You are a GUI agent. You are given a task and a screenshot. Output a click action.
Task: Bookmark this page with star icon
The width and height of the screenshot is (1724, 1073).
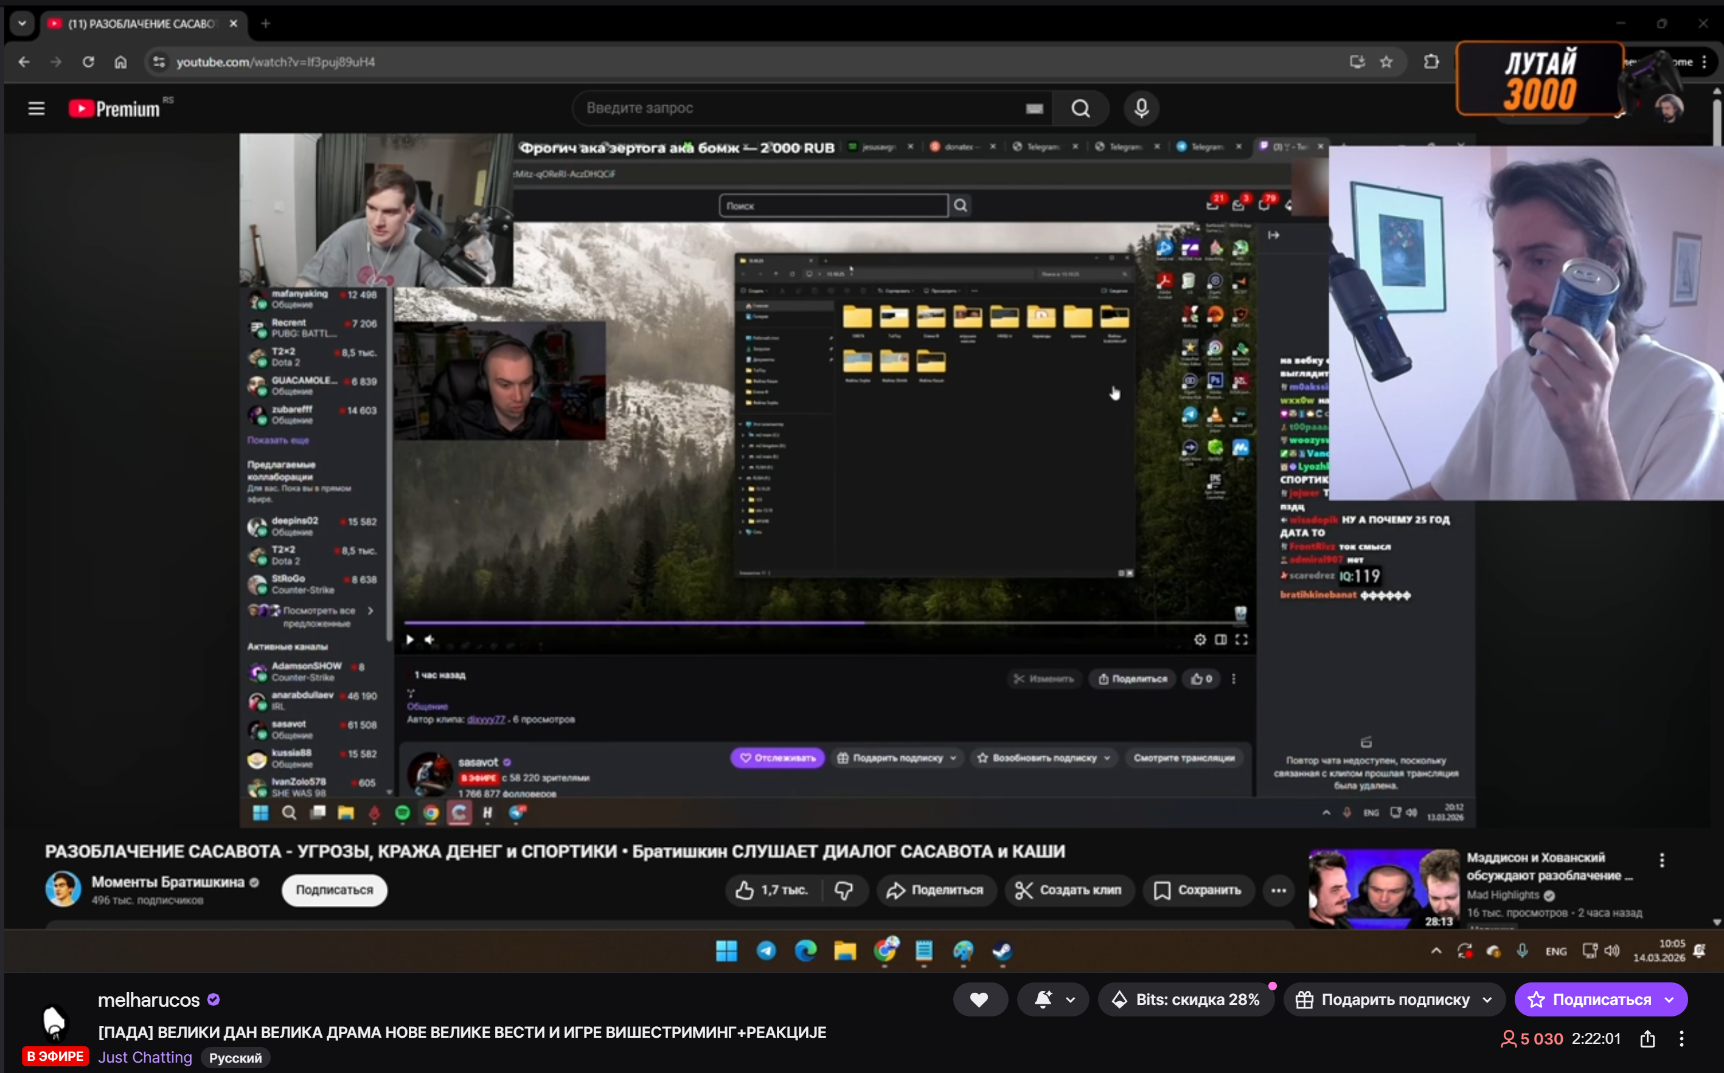(1386, 62)
